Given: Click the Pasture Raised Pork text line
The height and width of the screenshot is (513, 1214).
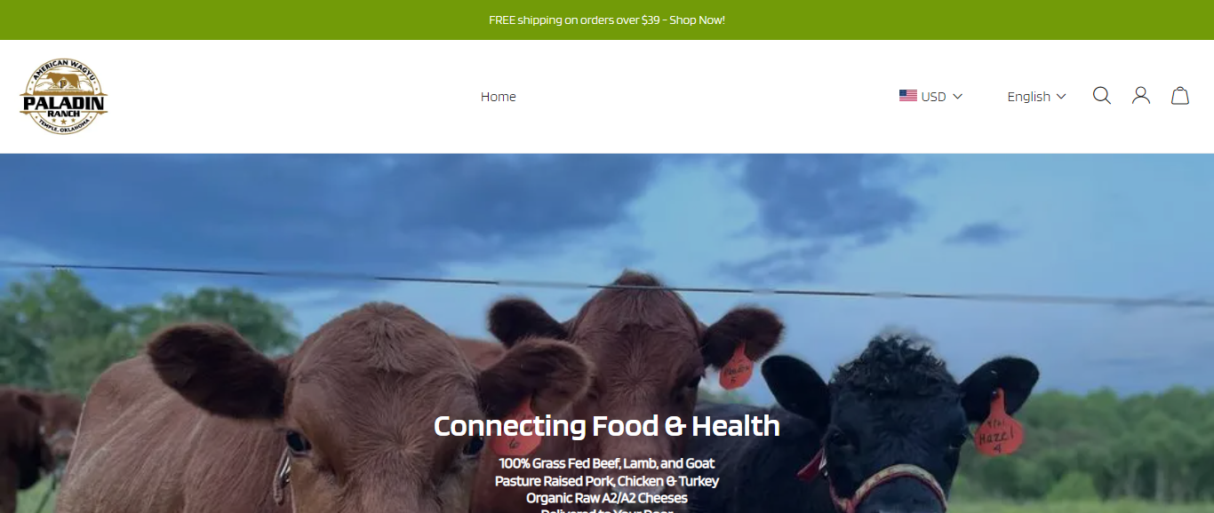Looking at the screenshot, I should pyautogui.click(x=607, y=481).
